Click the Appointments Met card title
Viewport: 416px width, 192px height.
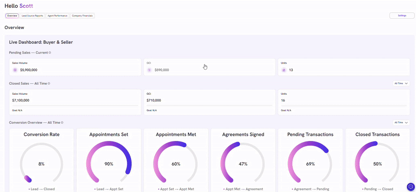coord(176,134)
